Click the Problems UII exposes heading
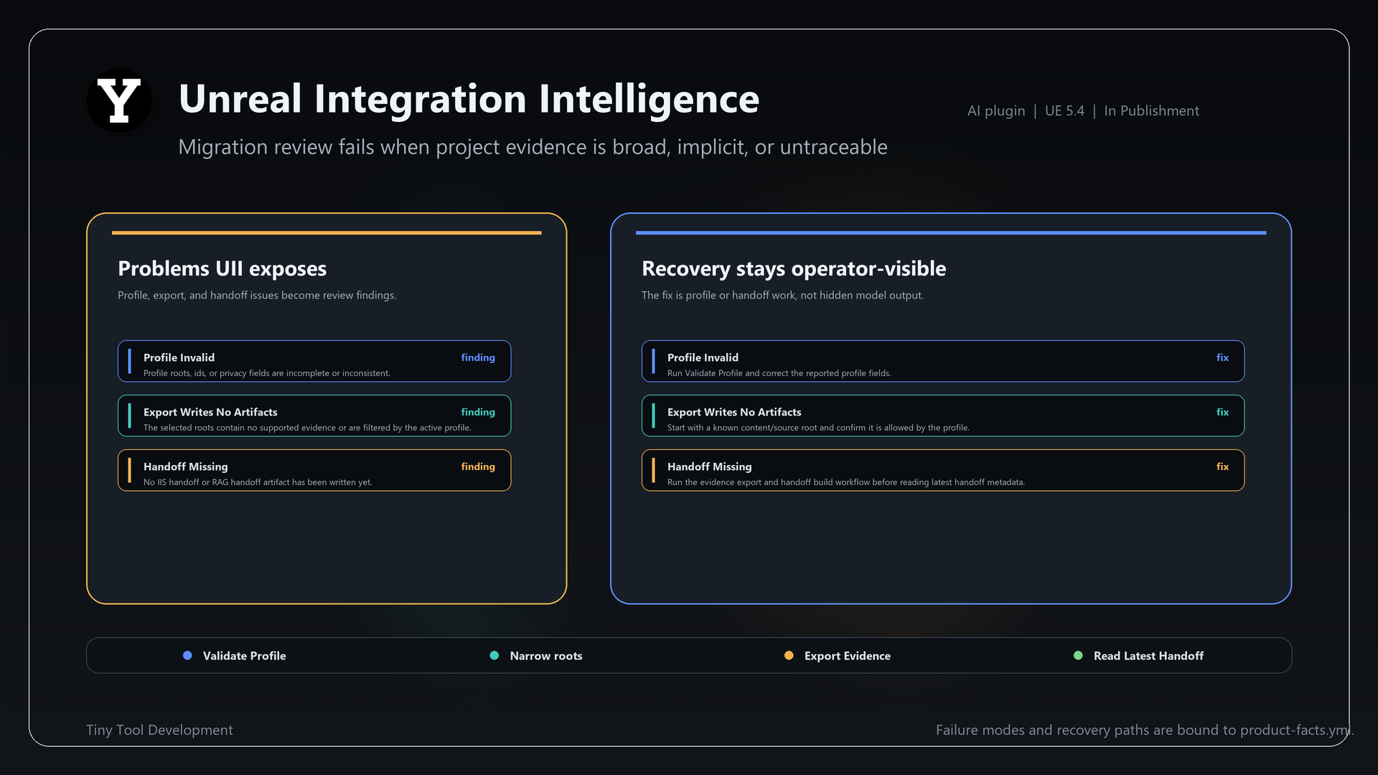 [222, 268]
